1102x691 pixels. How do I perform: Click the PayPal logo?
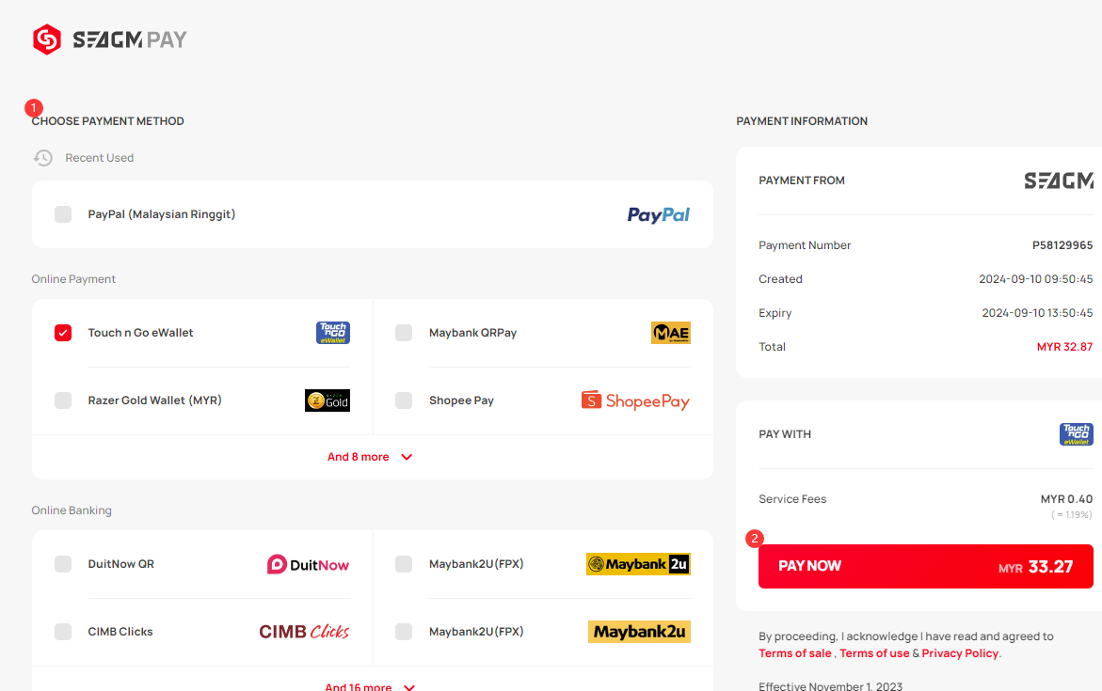(x=659, y=215)
